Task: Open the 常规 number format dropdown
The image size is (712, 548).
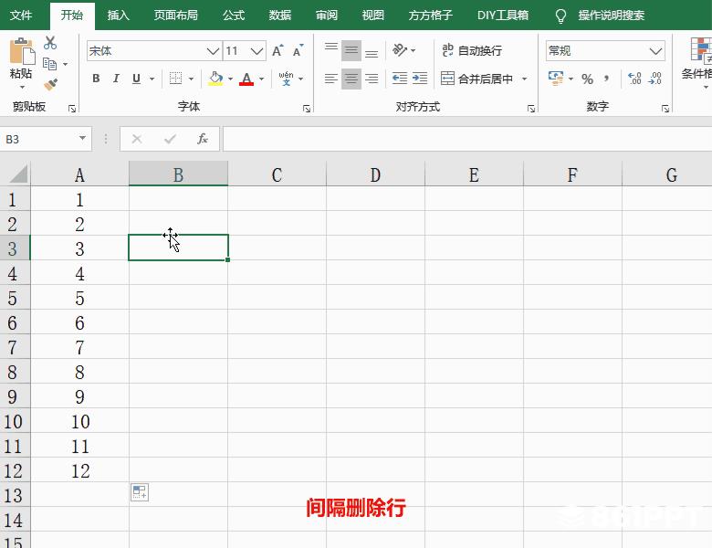Action: [655, 51]
